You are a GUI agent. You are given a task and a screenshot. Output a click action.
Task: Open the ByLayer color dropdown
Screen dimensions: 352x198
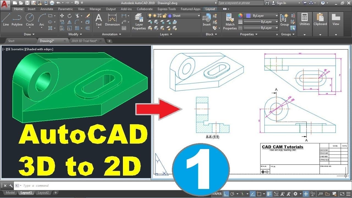click(261, 16)
